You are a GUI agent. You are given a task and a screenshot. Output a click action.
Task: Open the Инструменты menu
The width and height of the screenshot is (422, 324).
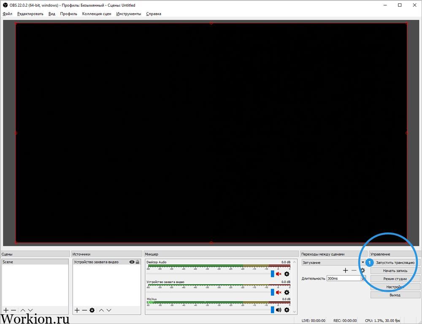(129, 14)
